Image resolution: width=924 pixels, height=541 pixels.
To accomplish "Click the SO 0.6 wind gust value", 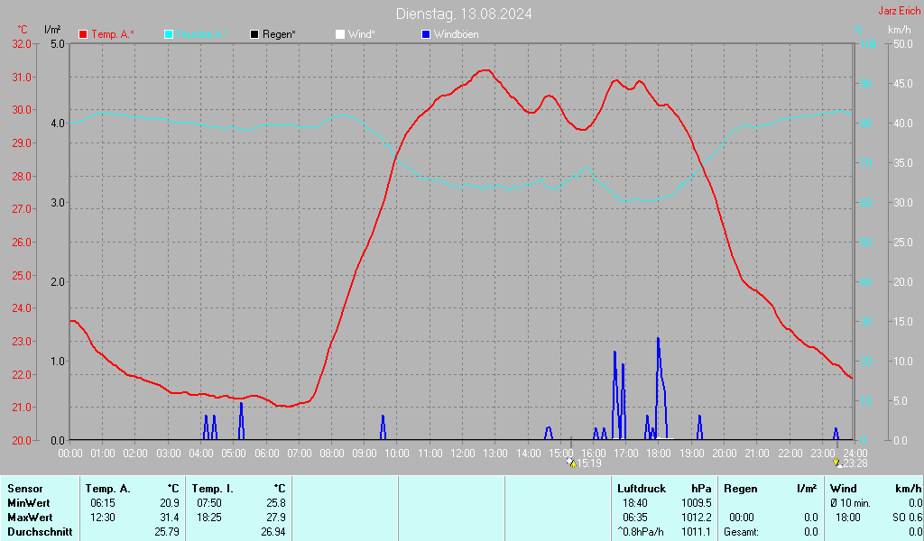I will 908,518.
